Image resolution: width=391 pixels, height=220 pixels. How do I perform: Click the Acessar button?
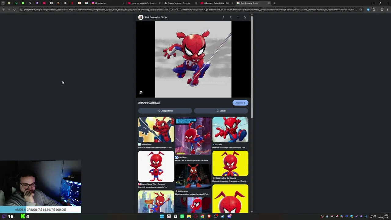(x=240, y=103)
